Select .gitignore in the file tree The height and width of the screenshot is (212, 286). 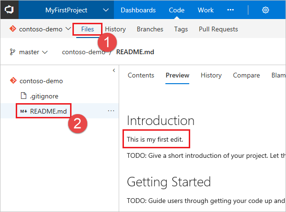[x=43, y=96]
